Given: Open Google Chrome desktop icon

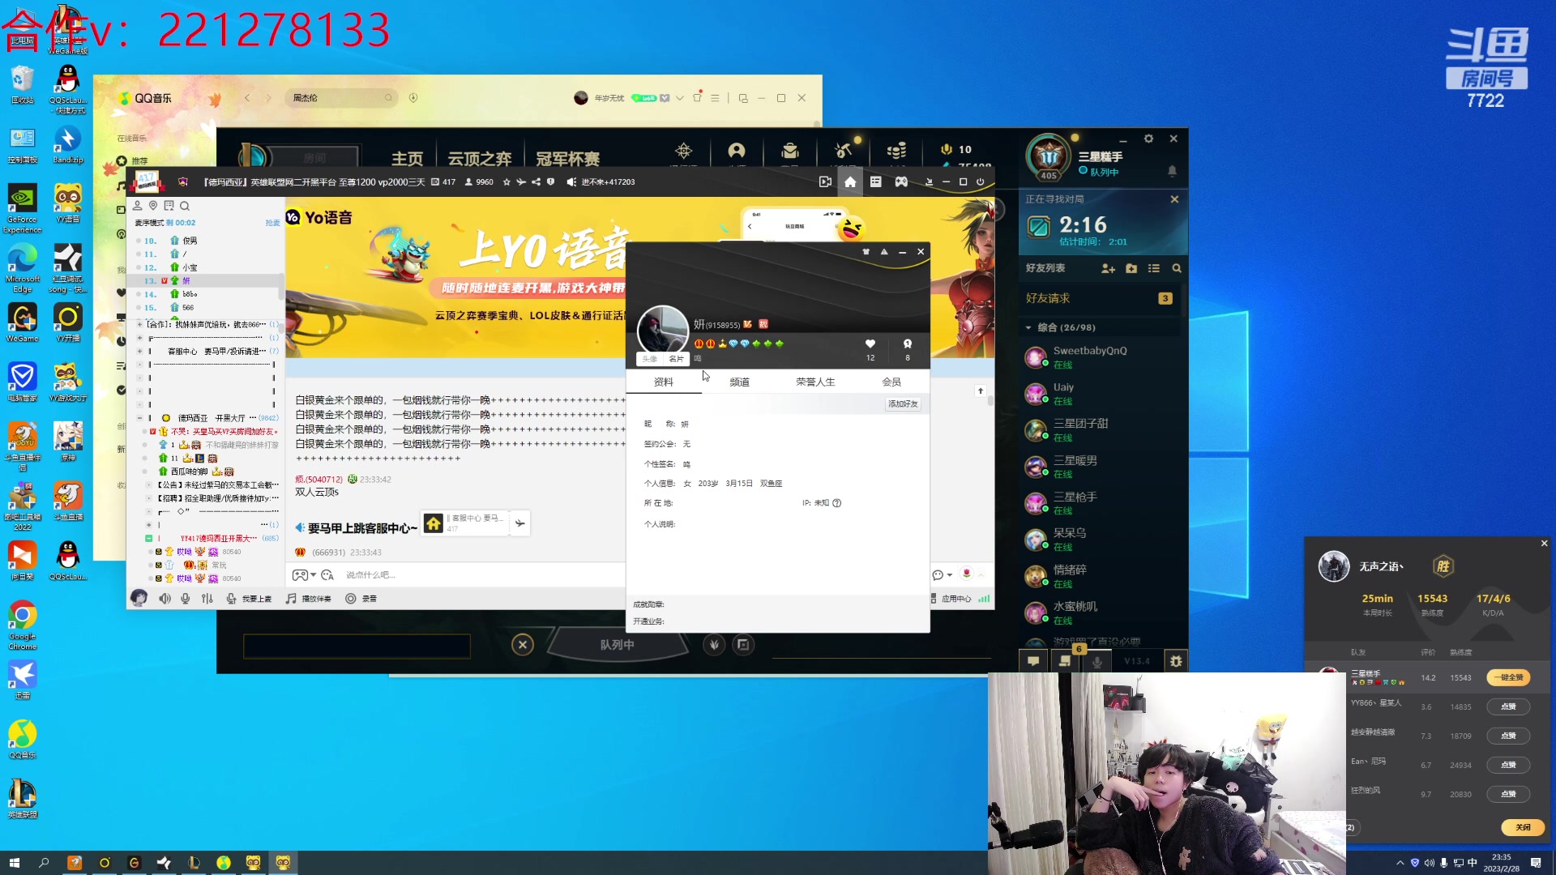Looking at the screenshot, I should coord(23,625).
